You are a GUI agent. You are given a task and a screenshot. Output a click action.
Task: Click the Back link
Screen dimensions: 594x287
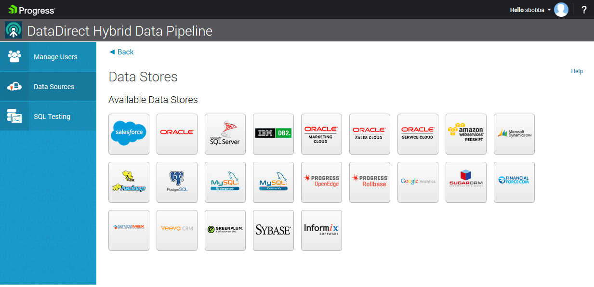pyautogui.click(x=121, y=52)
